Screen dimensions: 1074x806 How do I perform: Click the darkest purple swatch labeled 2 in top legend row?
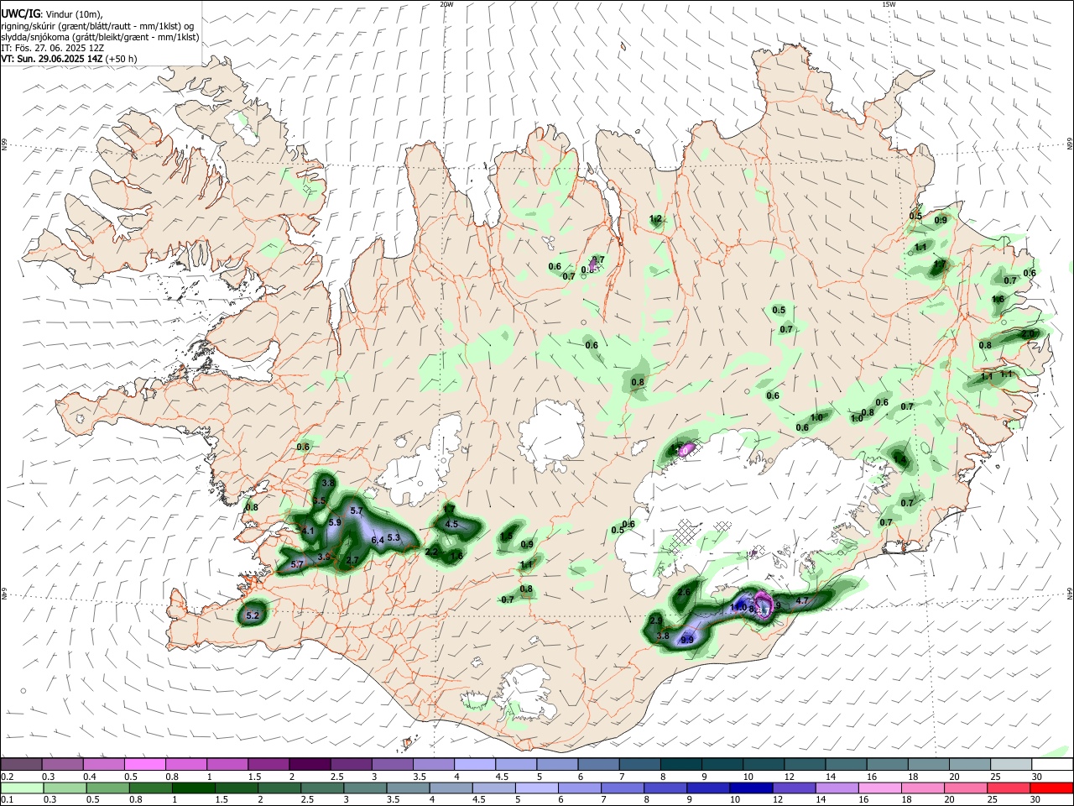pos(310,764)
